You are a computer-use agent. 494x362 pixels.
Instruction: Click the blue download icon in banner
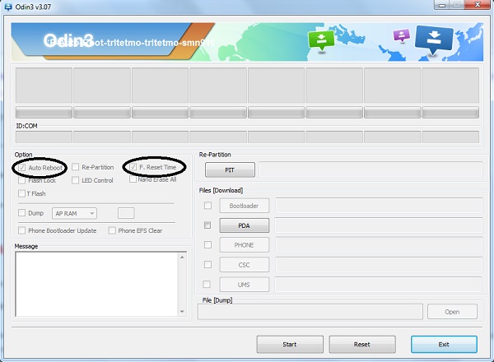pos(434,40)
